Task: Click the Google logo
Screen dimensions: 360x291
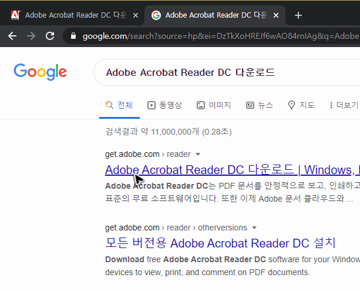Action: (x=40, y=72)
